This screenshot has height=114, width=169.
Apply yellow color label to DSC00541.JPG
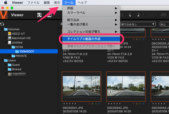tap(92, 104)
